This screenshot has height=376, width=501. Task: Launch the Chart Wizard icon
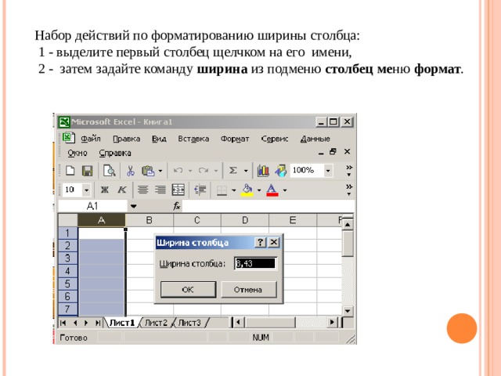pyautogui.click(x=263, y=171)
